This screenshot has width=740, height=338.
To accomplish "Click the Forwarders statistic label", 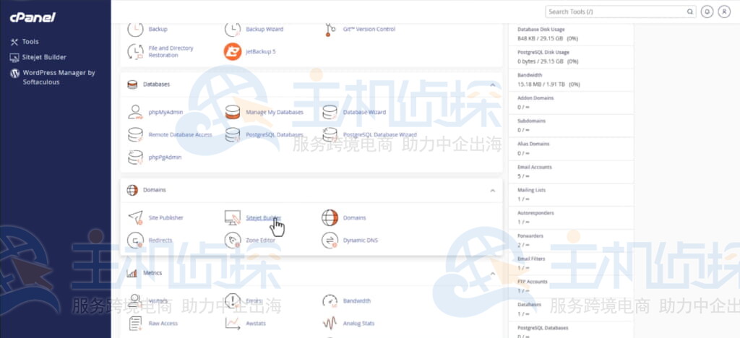I will coord(530,235).
